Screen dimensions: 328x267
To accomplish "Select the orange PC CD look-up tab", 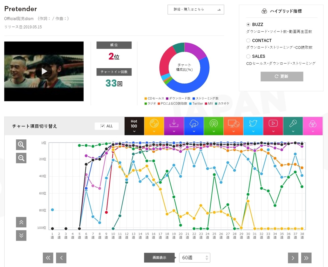I will click(233, 126).
